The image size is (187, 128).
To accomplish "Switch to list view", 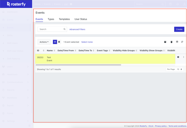I will 55,42.
